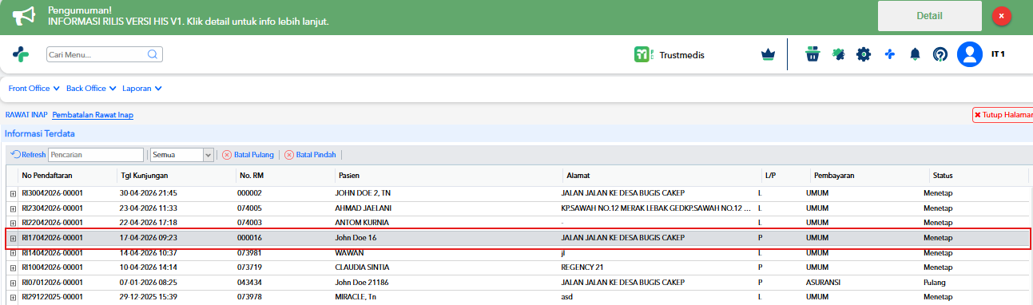Click the Informasi Terdata section heading
Viewport: 1033px width, 305px height.
[x=40, y=133]
